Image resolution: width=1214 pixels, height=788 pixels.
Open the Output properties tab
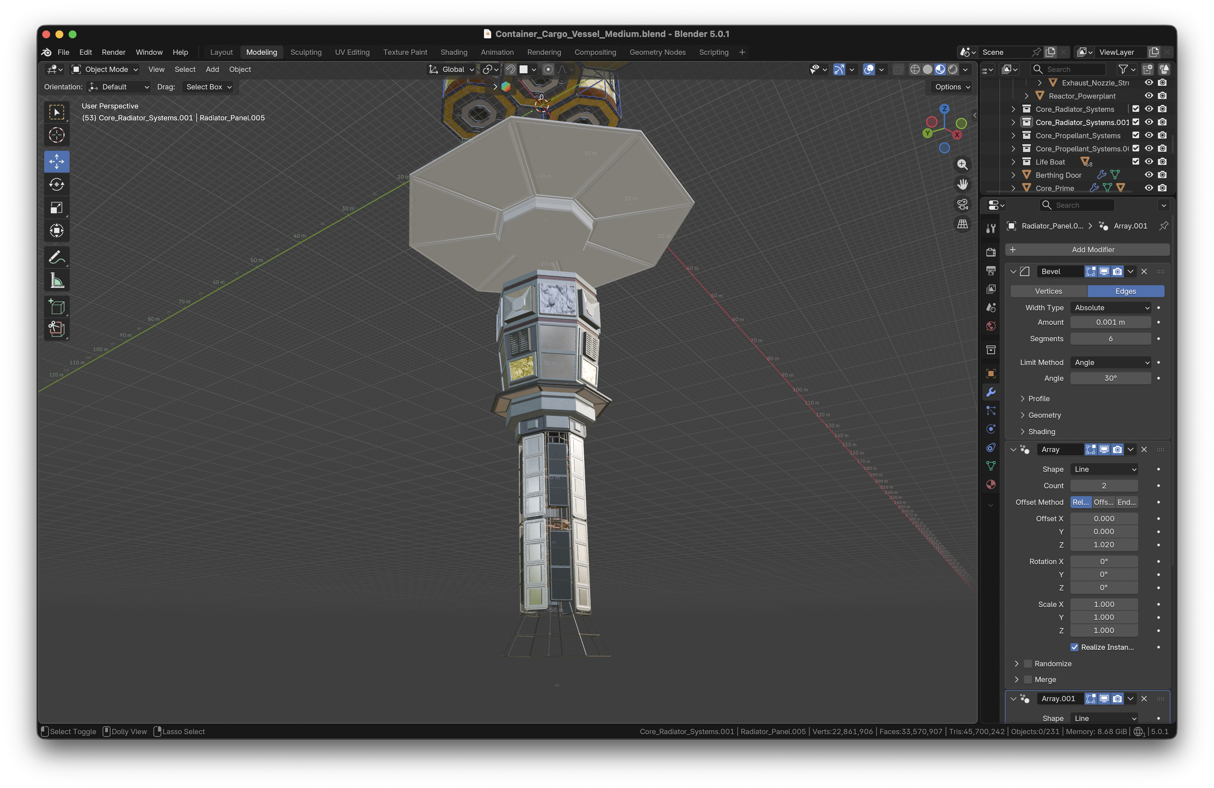click(991, 271)
